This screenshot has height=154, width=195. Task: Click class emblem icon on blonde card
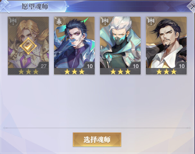13,21
